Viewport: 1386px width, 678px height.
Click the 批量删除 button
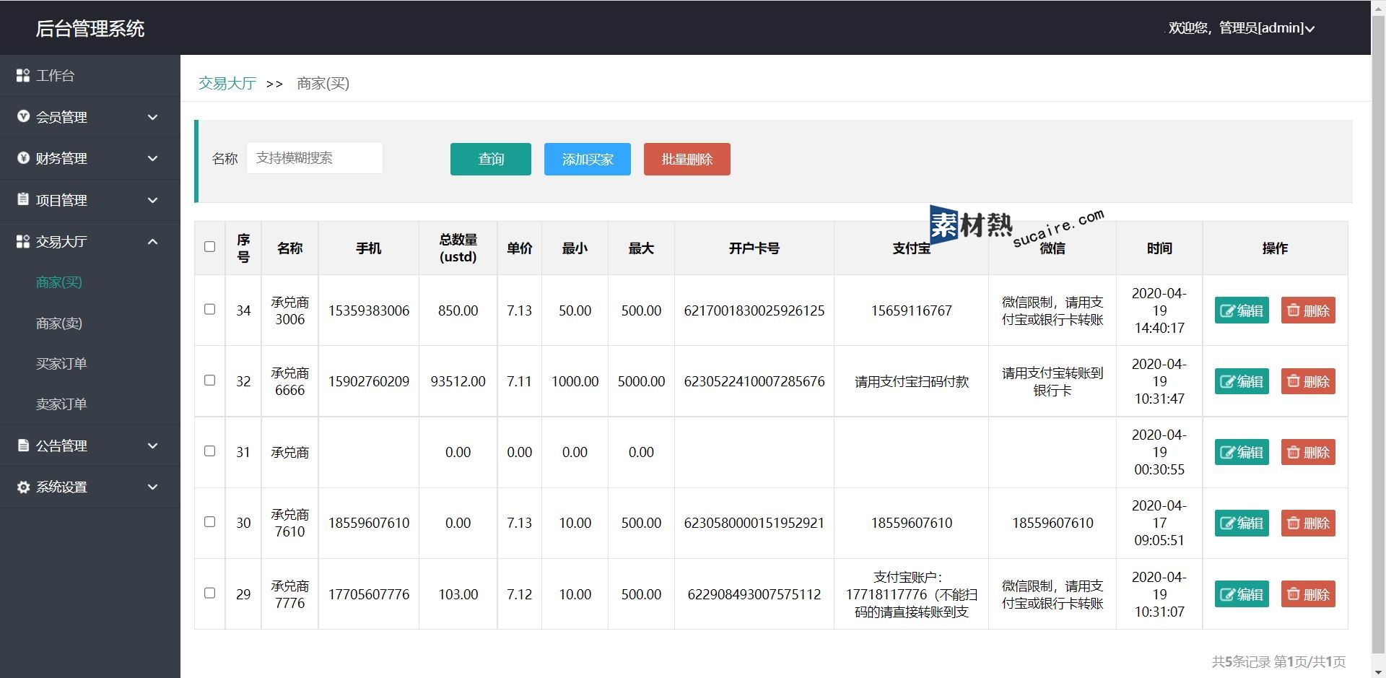coord(687,159)
